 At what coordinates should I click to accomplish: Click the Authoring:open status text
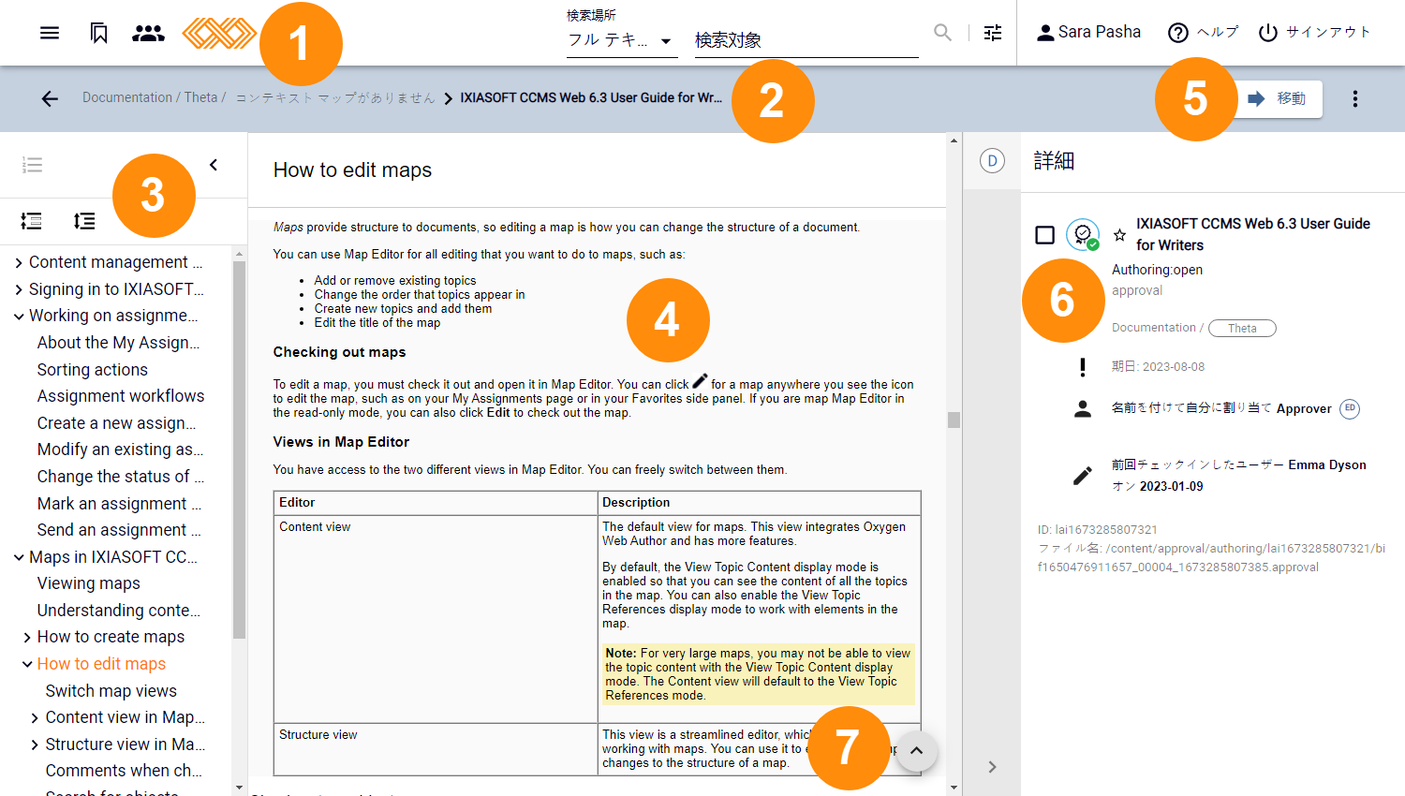tap(1157, 270)
